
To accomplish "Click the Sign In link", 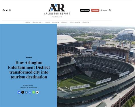I will tap(105, 10).
